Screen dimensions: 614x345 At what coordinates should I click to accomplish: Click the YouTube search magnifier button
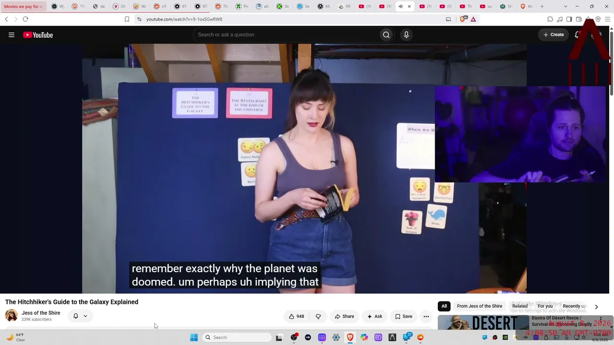pos(386,34)
